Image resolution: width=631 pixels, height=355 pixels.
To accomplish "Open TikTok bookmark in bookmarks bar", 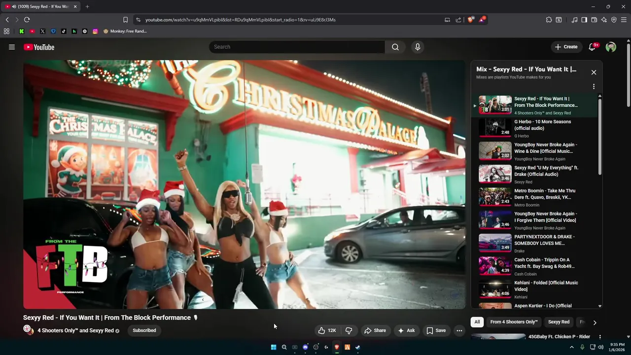I will click(x=64, y=31).
